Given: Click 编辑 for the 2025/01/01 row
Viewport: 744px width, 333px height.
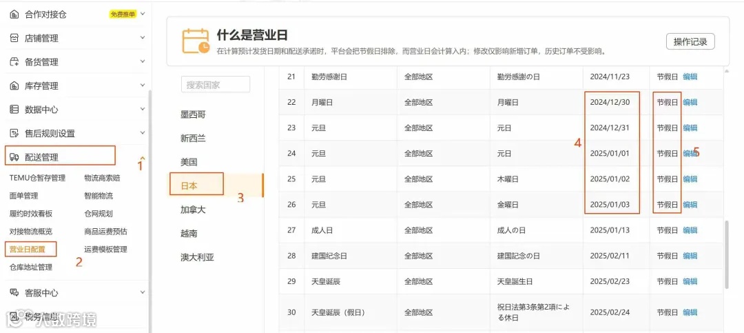Looking at the screenshot, I should (690, 154).
